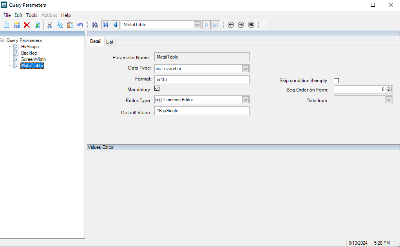400x247 pixels.
Task: Select ScreenWidth in the parameter tree
Action: click(33, 59)
